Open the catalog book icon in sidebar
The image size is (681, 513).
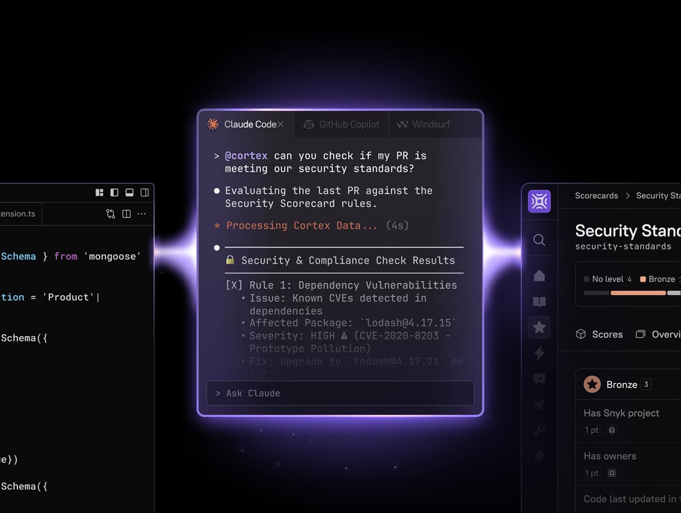[x=539, y=301]
